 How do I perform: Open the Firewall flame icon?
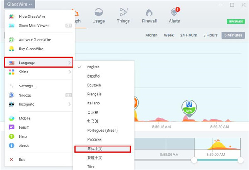[149, 12]
